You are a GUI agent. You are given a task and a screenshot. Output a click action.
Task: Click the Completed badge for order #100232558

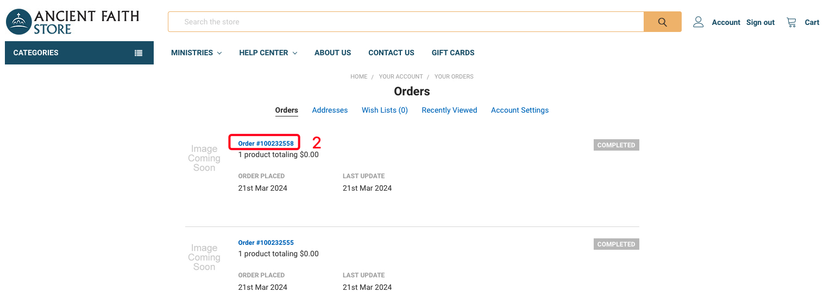click(616, 145)
